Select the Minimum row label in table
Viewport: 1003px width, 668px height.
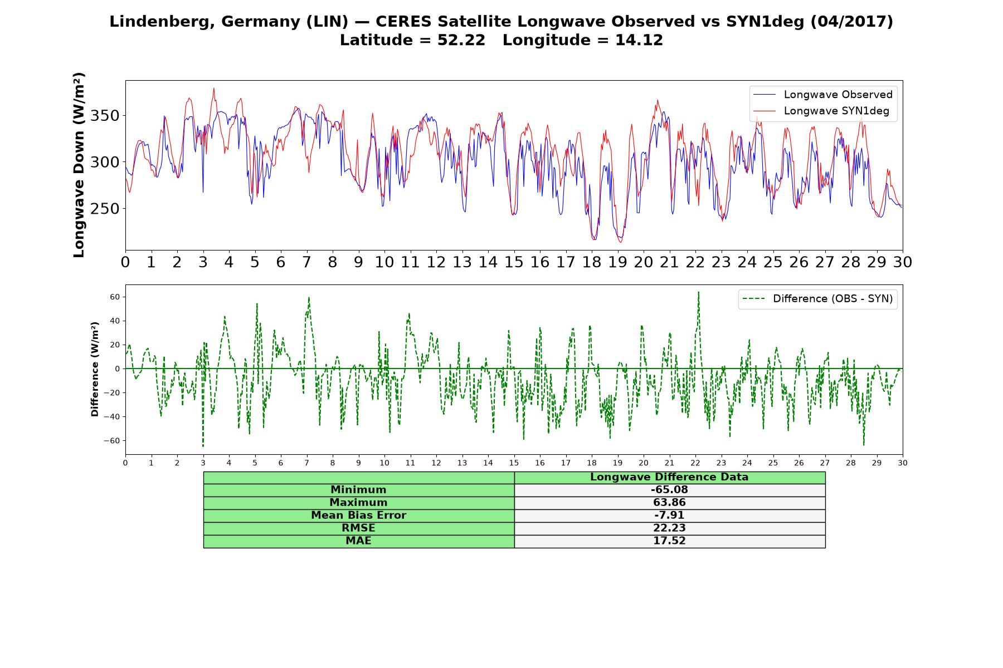[358, 490]
